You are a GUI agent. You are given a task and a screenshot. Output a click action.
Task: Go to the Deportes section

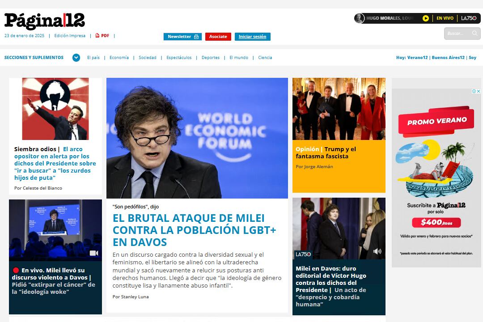click(210, 58)
